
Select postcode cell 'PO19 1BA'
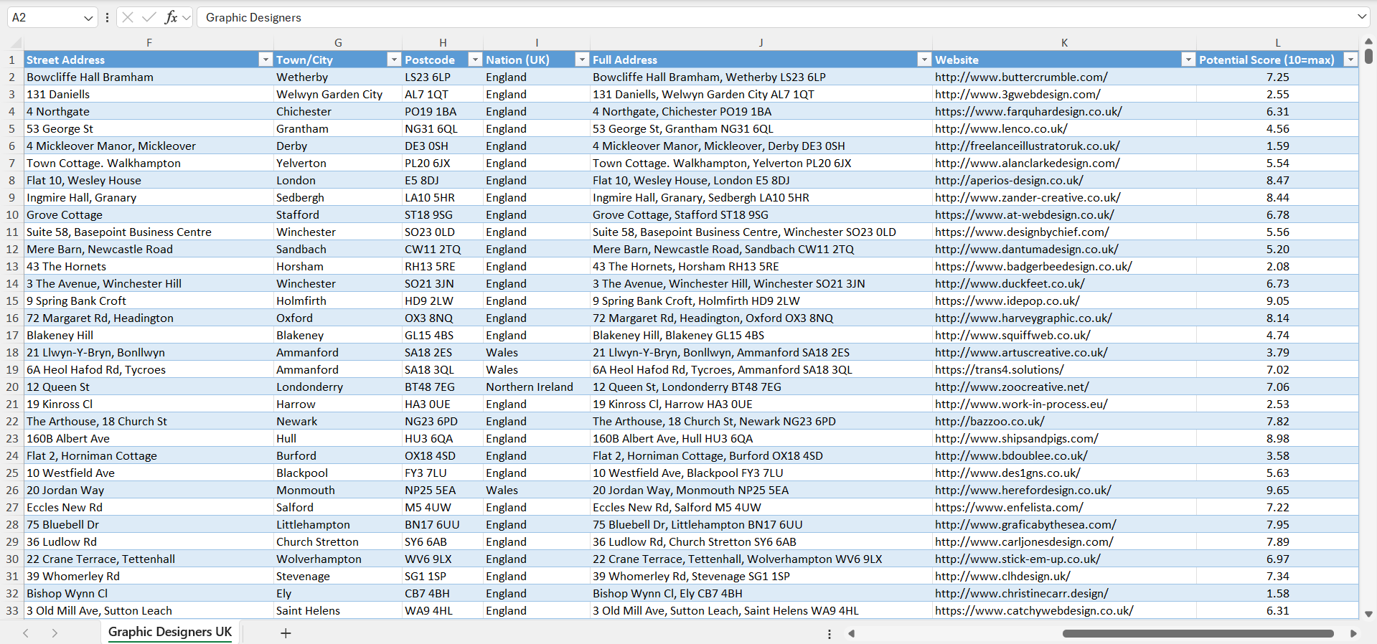coord(442,112)
